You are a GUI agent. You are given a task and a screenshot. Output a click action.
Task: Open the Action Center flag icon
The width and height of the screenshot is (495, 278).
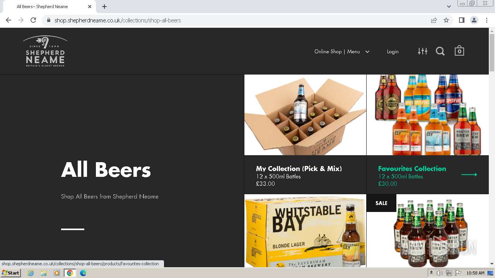click(x=458, y=273)
